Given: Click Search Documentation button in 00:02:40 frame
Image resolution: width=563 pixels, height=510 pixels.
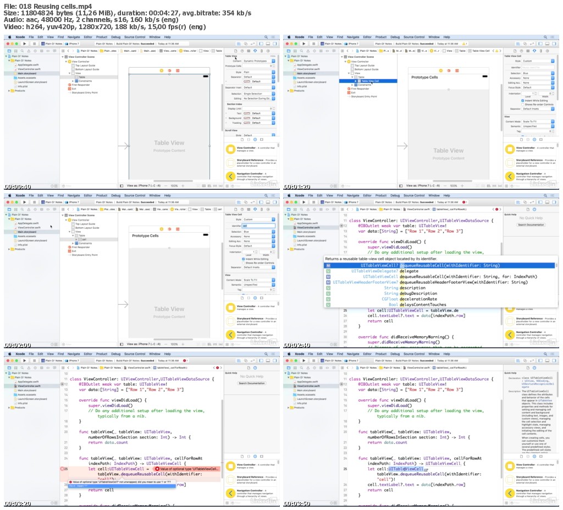Looking at the screenshot, I should tap(531, 224).
